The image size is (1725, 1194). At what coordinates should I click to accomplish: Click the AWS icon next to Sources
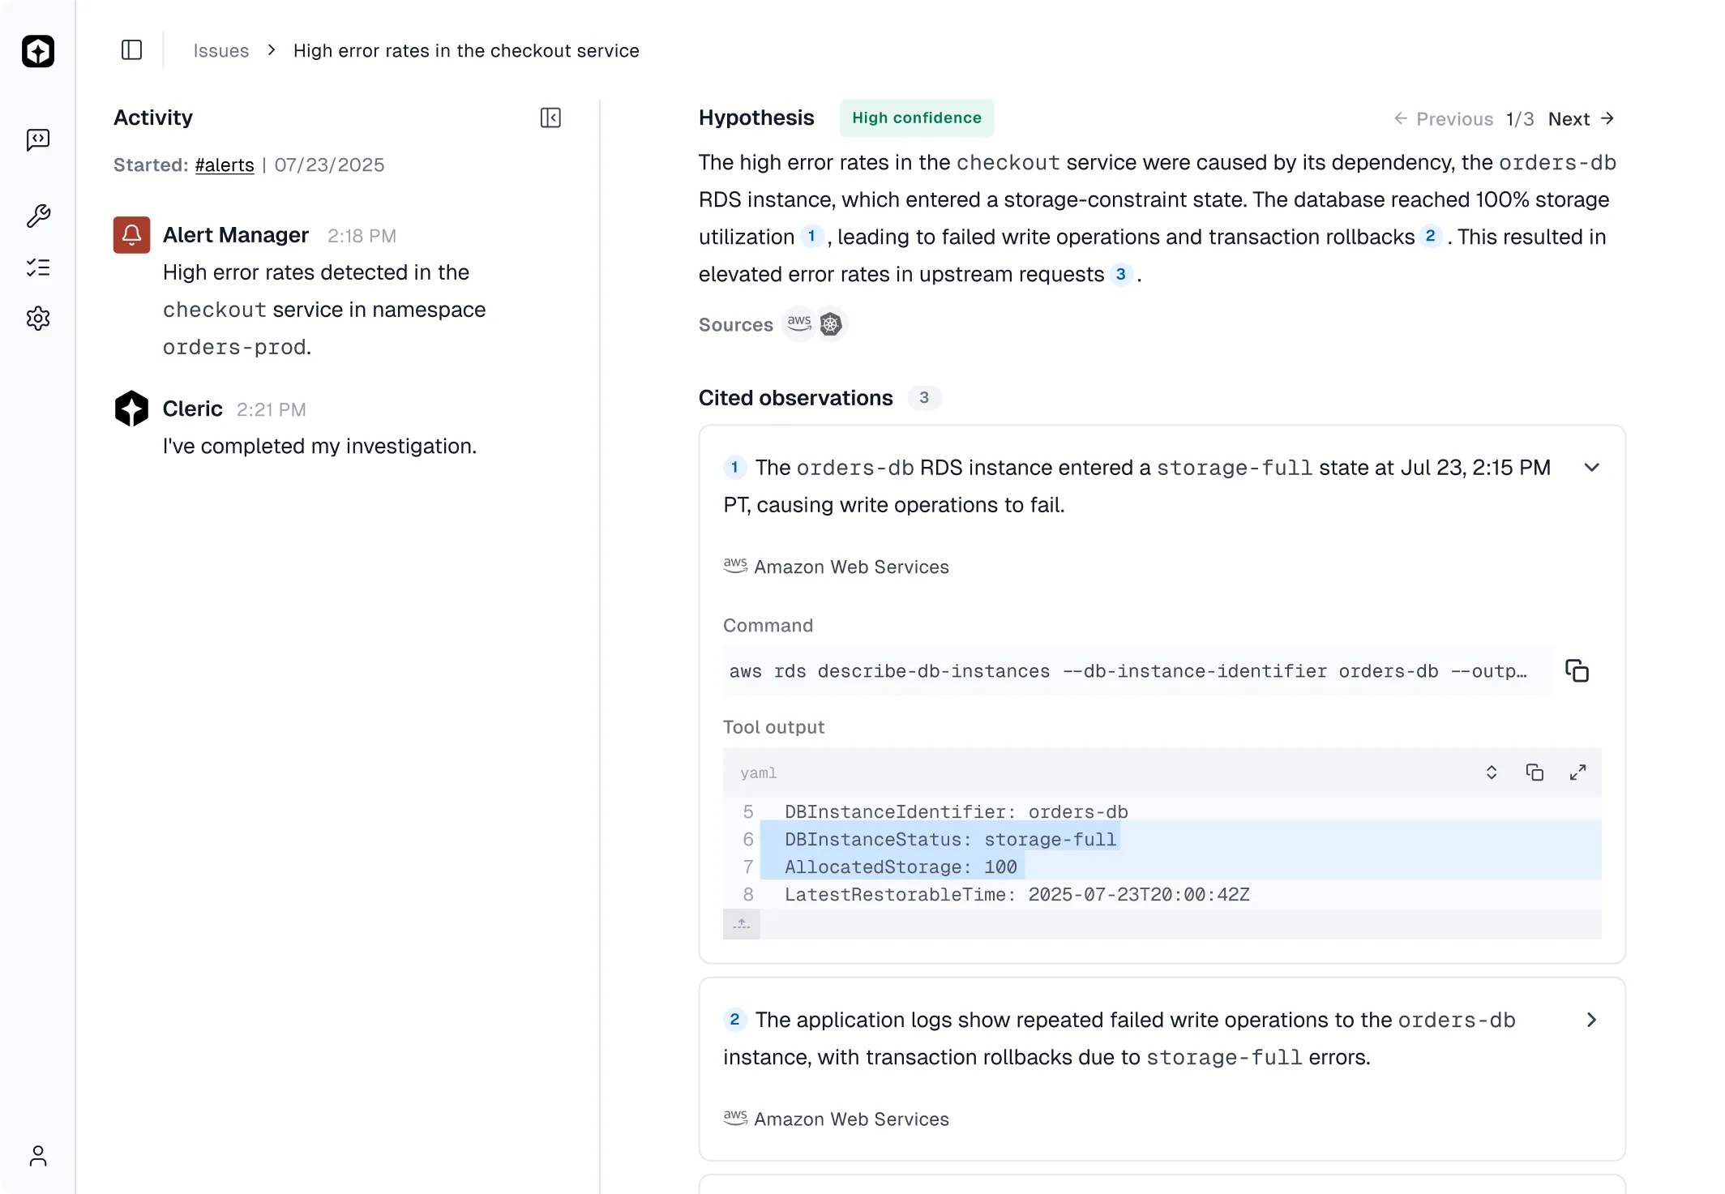click(x=798, y=323)
